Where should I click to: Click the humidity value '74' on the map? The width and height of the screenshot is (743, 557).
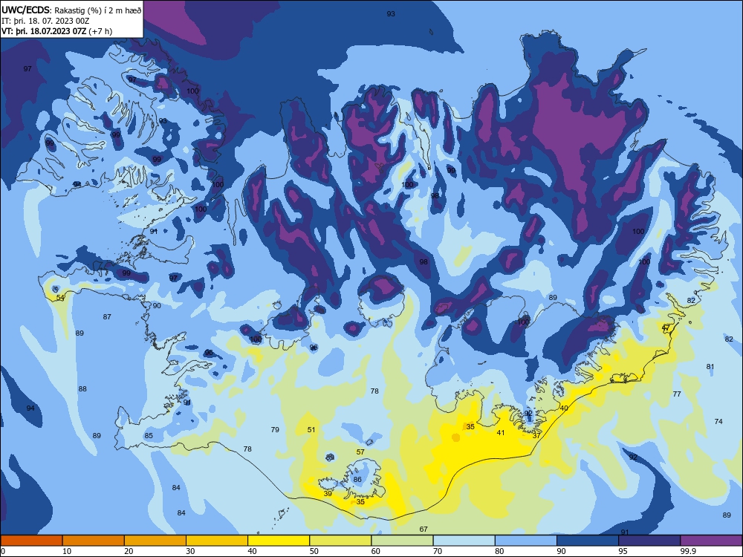coord(718,421)
